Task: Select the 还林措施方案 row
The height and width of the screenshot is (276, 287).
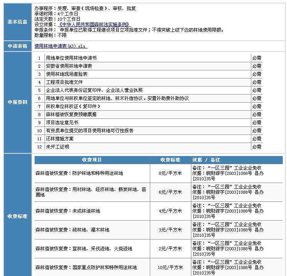Action: point(60,139)
